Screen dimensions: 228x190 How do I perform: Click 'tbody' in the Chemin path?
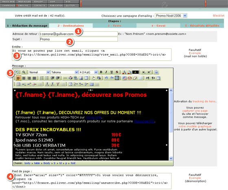[47, 163]
